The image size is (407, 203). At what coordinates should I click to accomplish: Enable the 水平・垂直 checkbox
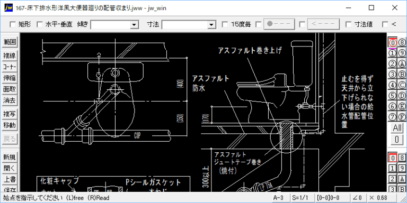[x=40, y=25]
